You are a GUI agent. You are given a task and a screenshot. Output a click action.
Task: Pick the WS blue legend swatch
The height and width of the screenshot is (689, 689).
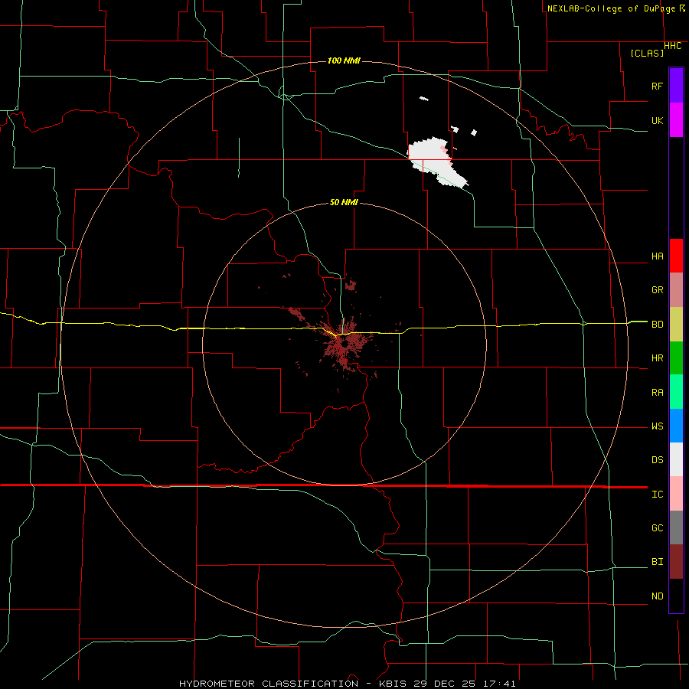(676, 426)
